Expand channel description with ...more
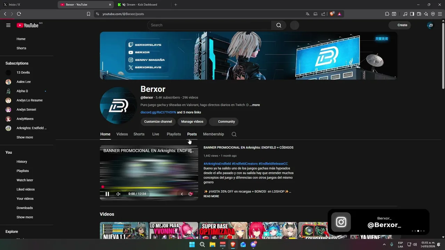 click(x=254, y=105)
